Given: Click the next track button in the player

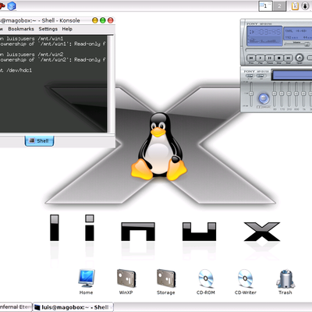Looking at the screenshot, I should pos(288,58).
